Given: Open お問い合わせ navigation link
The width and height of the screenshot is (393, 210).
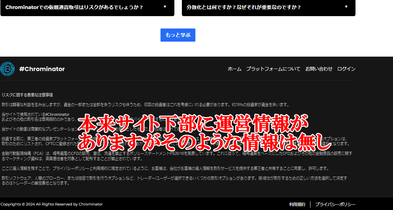Looking at the screenshot, I should (x=319, y=69).
